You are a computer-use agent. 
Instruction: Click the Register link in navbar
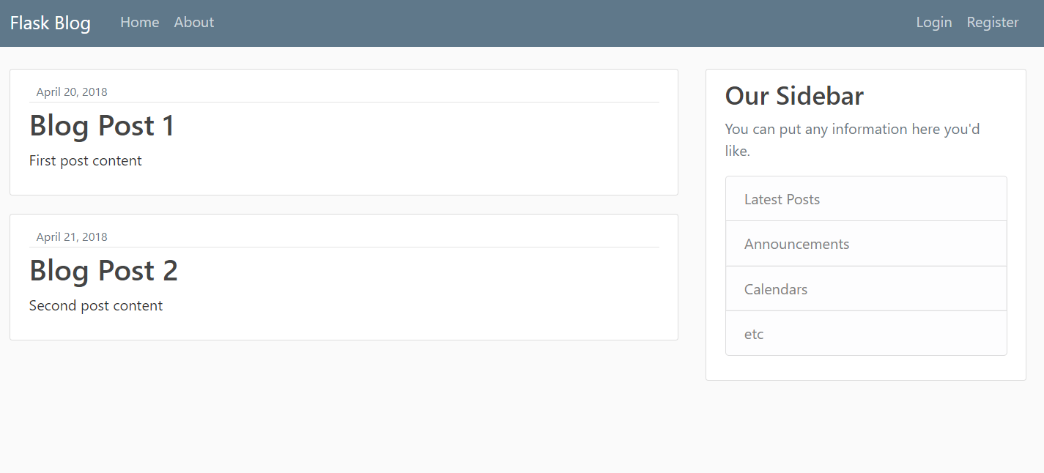coord(992,23)
